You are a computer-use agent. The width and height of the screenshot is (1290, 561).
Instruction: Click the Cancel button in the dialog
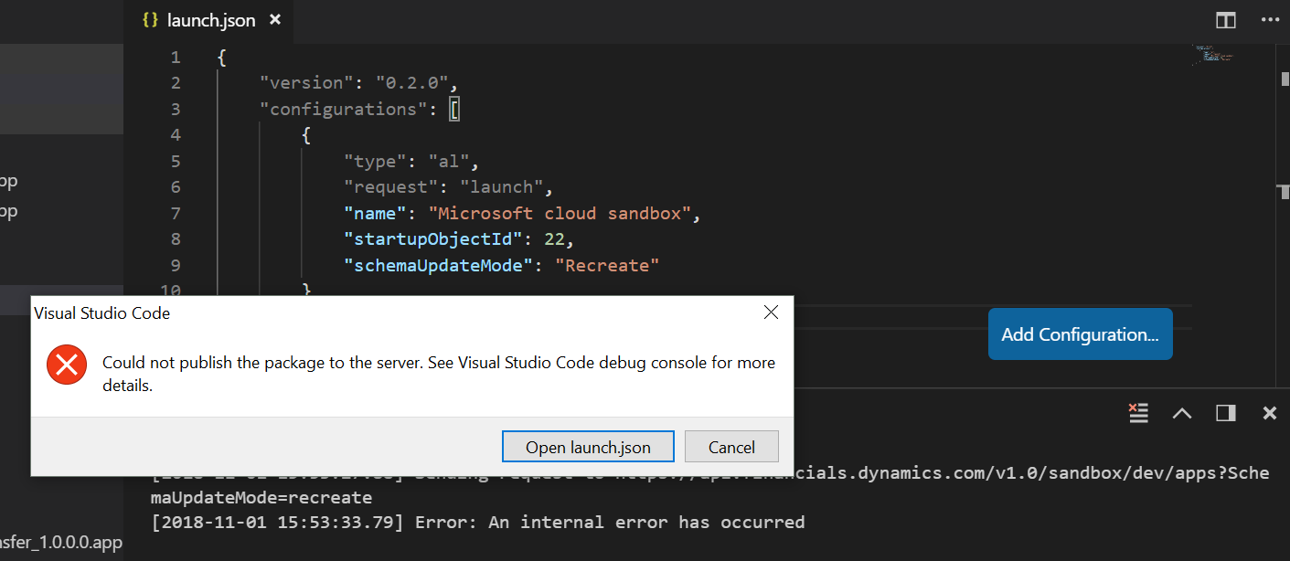[731, 447]
